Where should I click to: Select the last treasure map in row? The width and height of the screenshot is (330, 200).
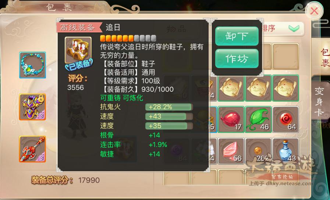pyautogui.click(x=285, y=88)
